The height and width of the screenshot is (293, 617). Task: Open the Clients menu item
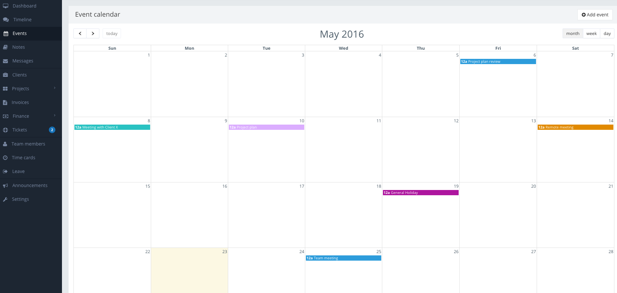(x=31, y=75)
